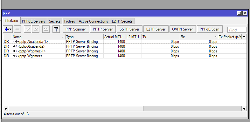The image size is (250, 122).
Task: Close the PPP window
Action: tap(245, 13)
